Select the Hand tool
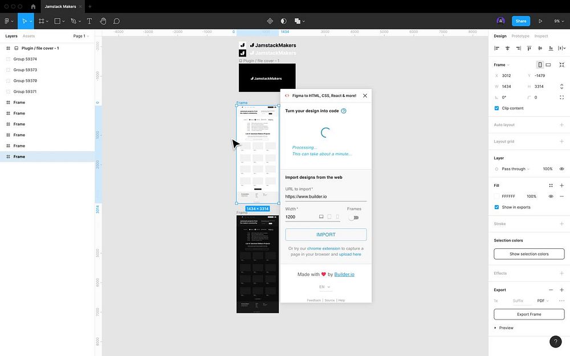 [x=103, y=21]
